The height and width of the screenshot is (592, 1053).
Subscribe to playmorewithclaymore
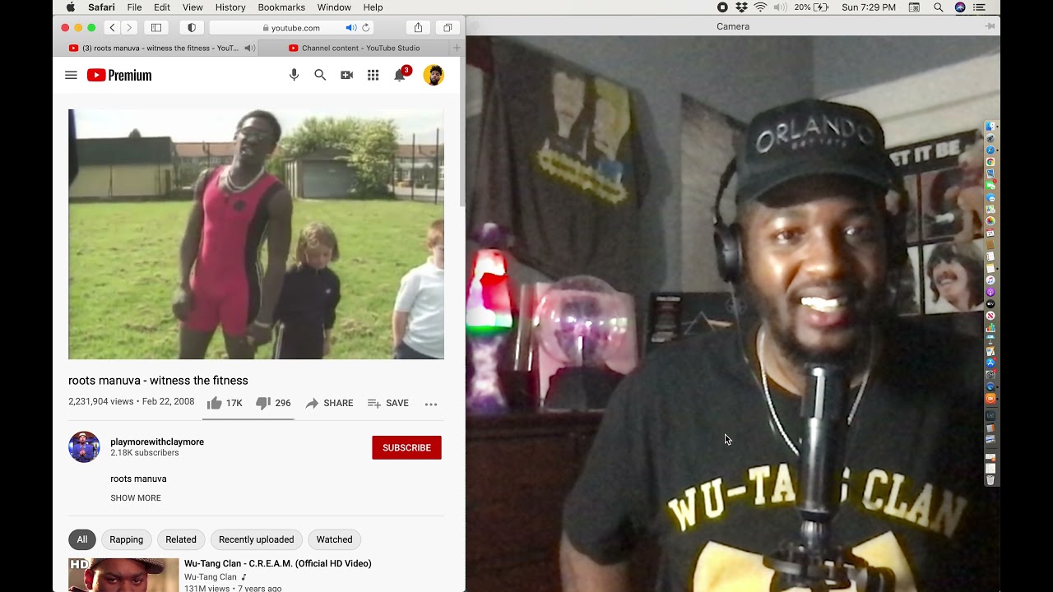406,447
